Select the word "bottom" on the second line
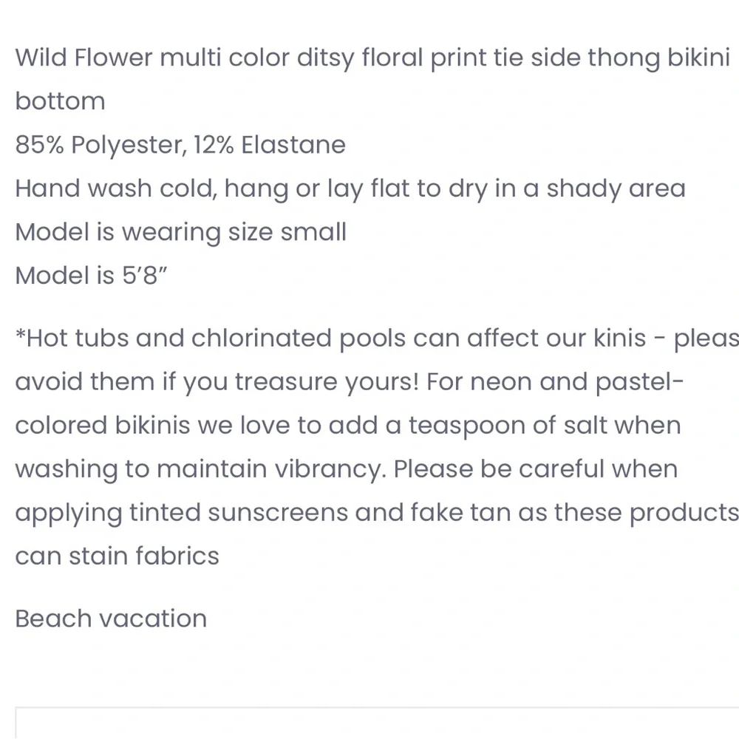 click(x=61, y=101)
